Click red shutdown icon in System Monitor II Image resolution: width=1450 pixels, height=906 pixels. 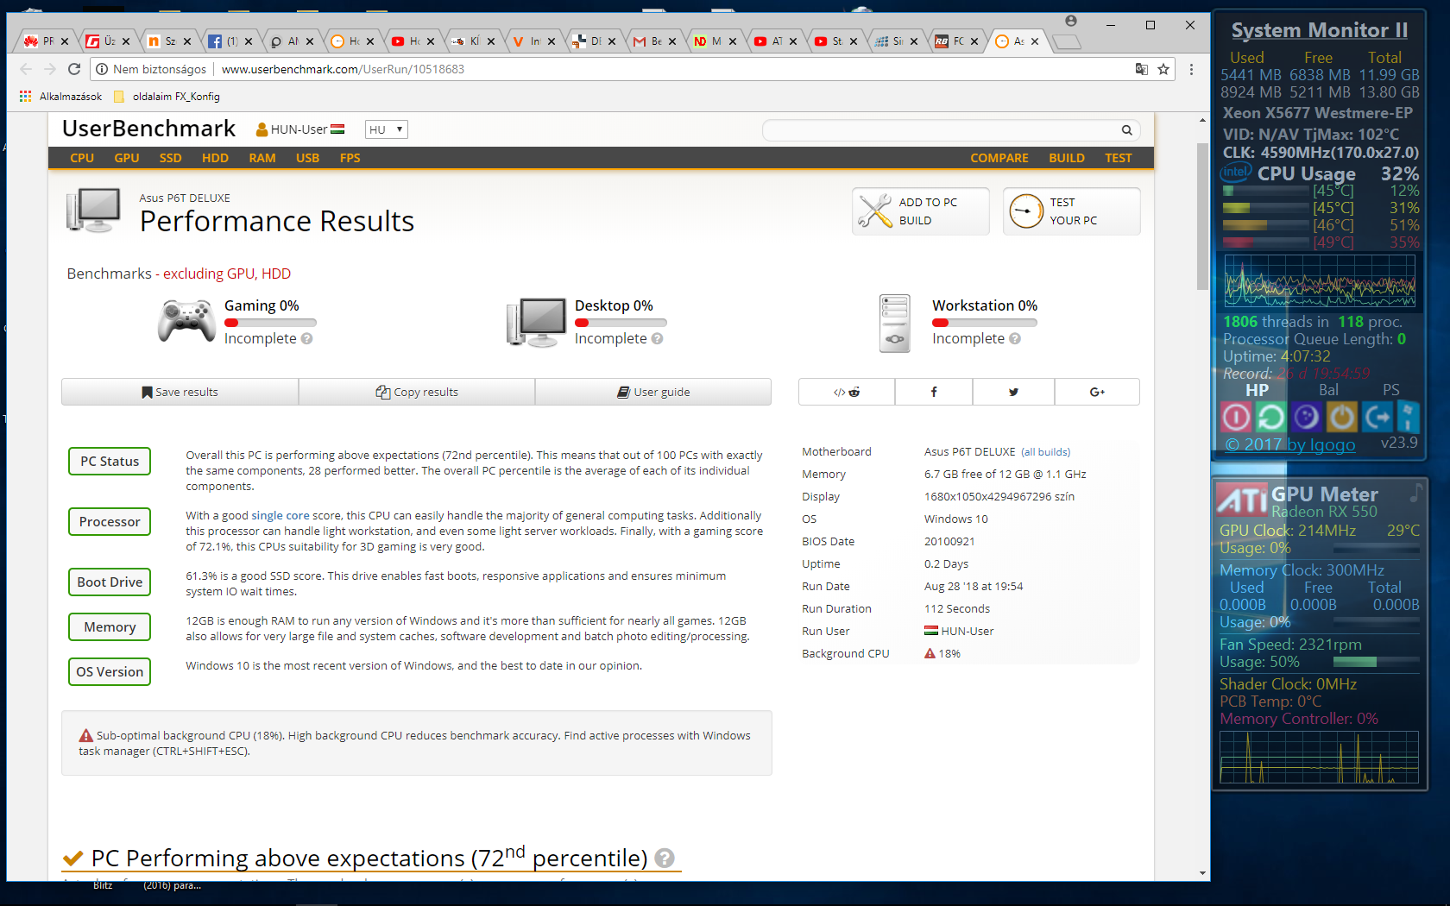pyautogui.click(x=1236, y=418)
